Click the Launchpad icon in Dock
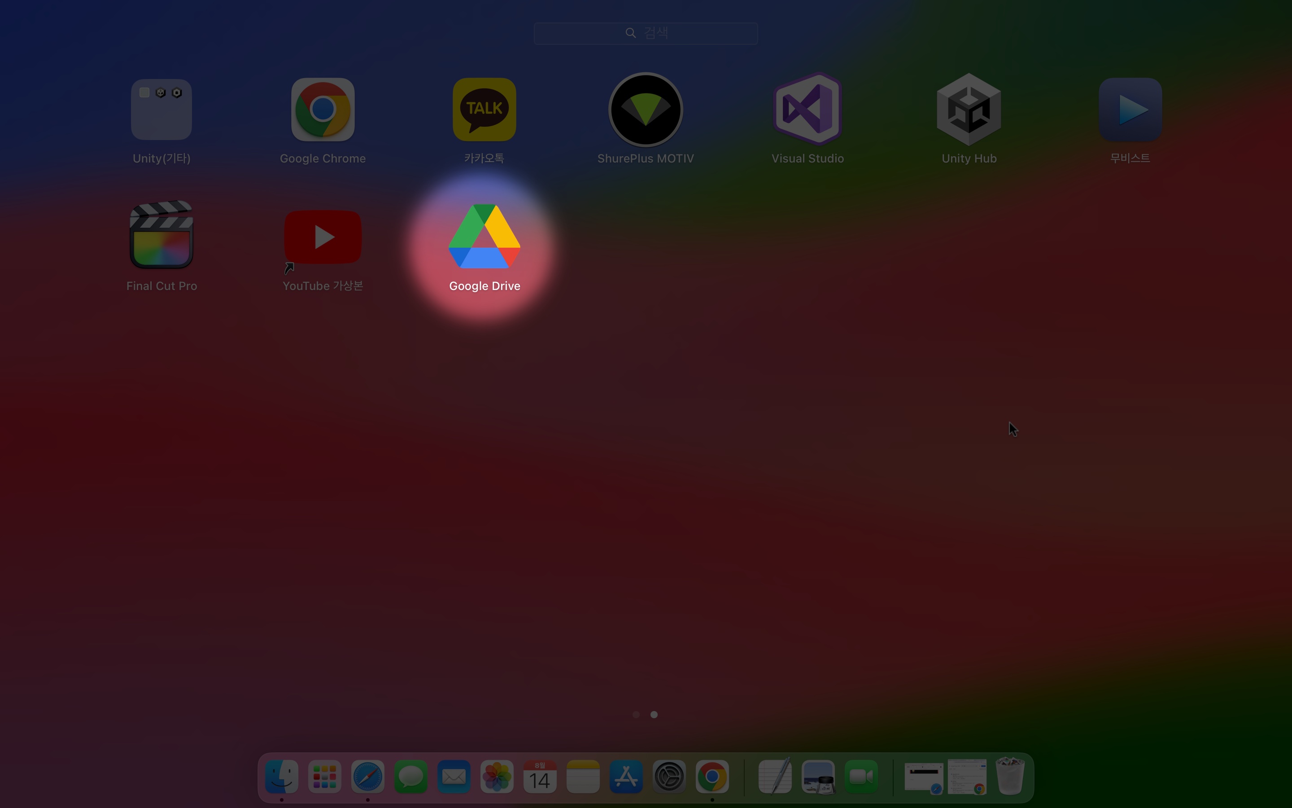Image resolution: width=1292 pixels, height=808 pixels. click(325, 777)
